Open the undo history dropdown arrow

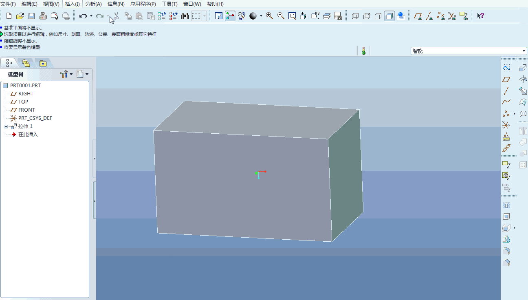(91, 16)
